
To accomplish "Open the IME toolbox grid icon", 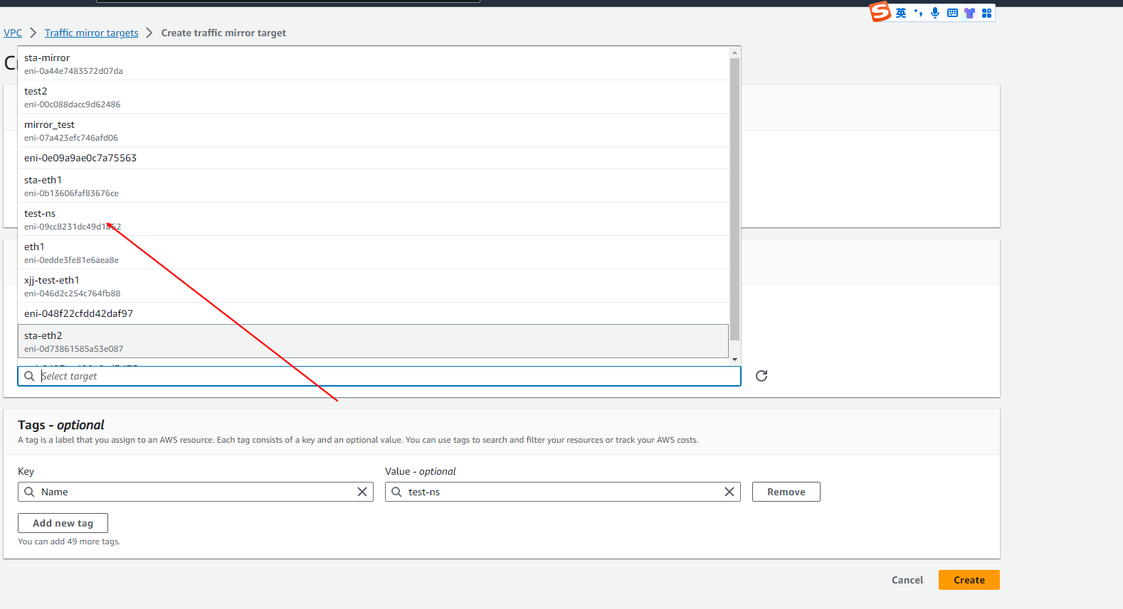I will (x=986, y=13).
